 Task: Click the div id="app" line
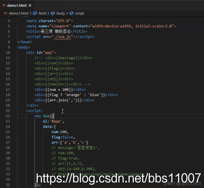coord(41,53)
